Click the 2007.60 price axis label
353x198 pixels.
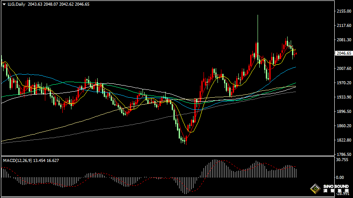(344, 69)
